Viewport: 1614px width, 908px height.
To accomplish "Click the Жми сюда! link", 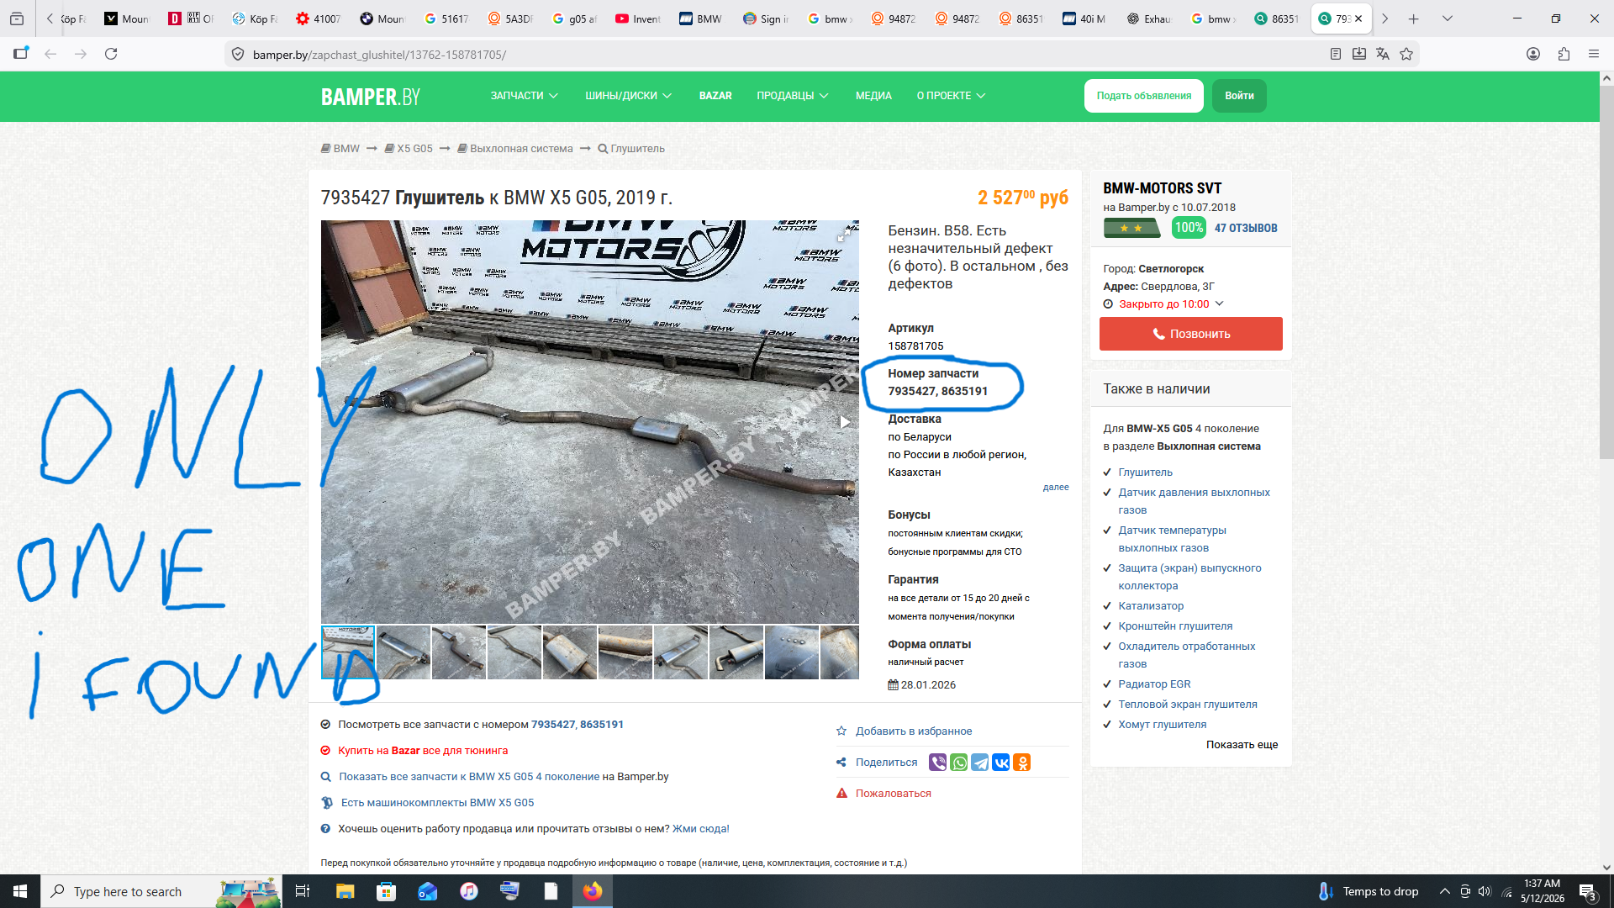I will point(701,829).
